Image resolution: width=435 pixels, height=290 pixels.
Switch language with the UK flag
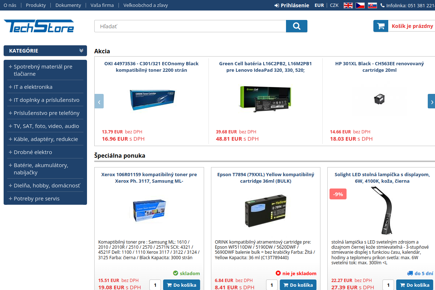click(348, 5)
